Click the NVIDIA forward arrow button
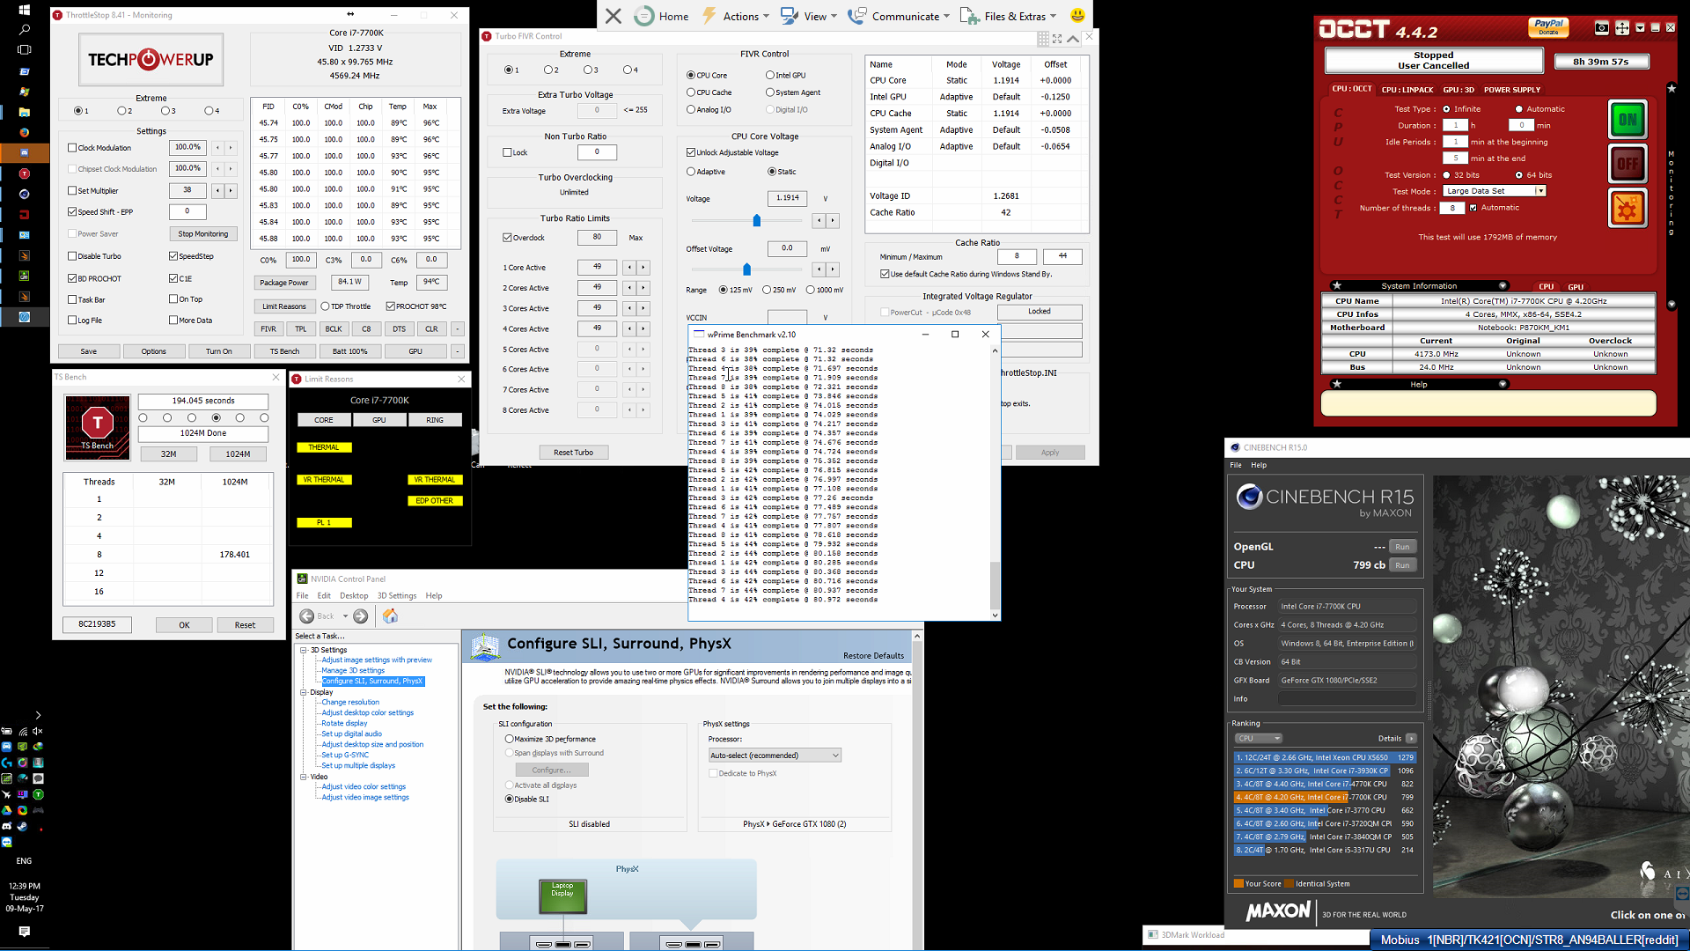This screenshot has height=951, width=1690. [360, 616]
